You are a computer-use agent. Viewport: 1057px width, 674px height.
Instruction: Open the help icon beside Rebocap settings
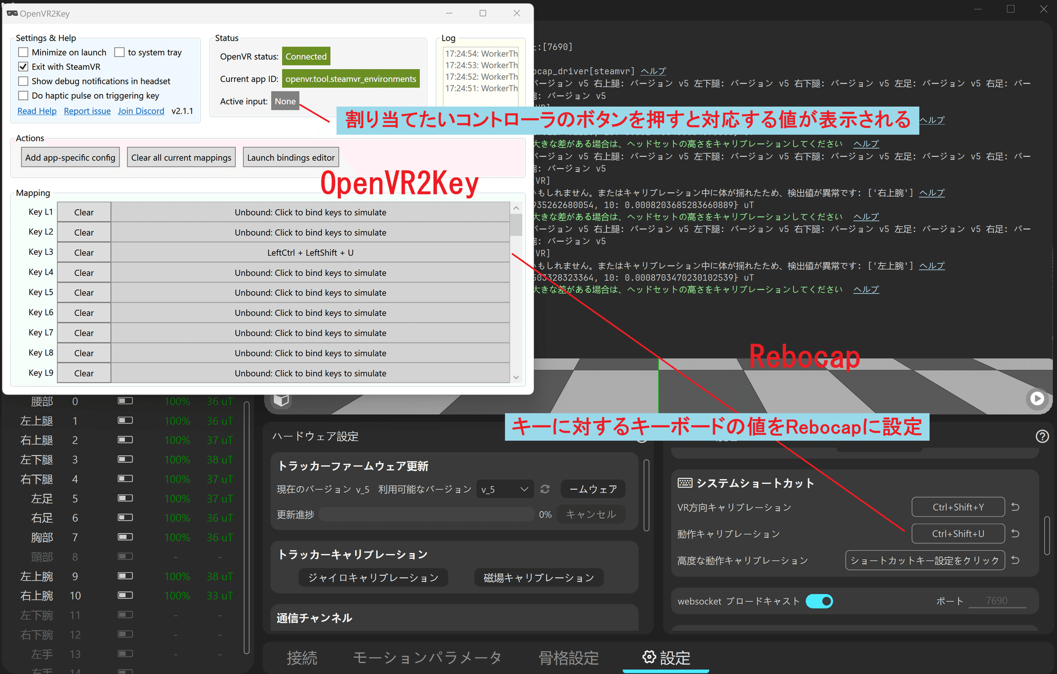(1042, 436)
